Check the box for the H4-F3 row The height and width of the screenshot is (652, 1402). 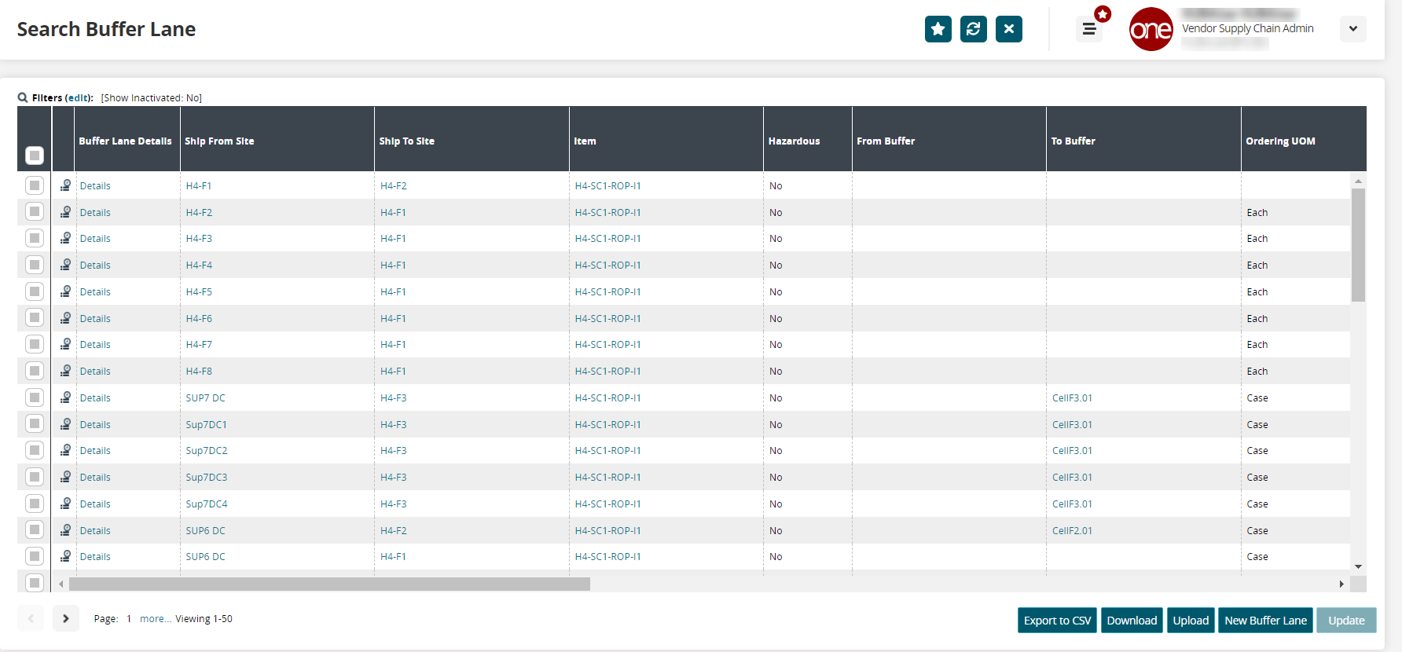click(35, 238)
